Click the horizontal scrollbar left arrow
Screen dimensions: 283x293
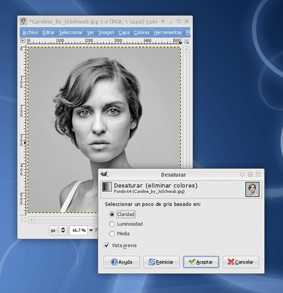(31, 220)
